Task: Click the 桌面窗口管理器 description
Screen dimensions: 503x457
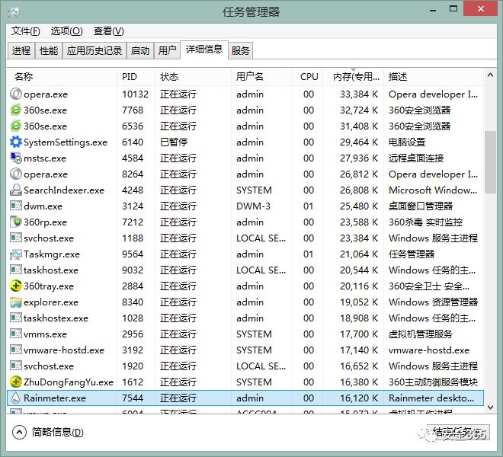Action: click(x=421, y=206)
